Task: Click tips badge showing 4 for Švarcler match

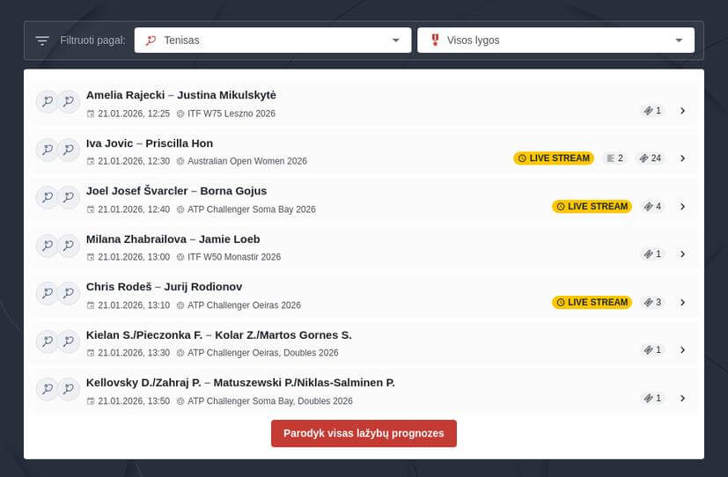Action: [x=652, y=207]
